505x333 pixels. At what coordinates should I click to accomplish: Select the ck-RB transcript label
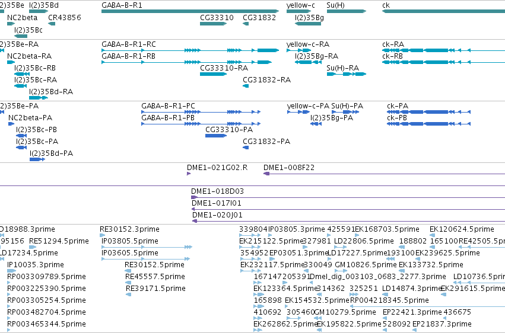click(x=392, y=56)
